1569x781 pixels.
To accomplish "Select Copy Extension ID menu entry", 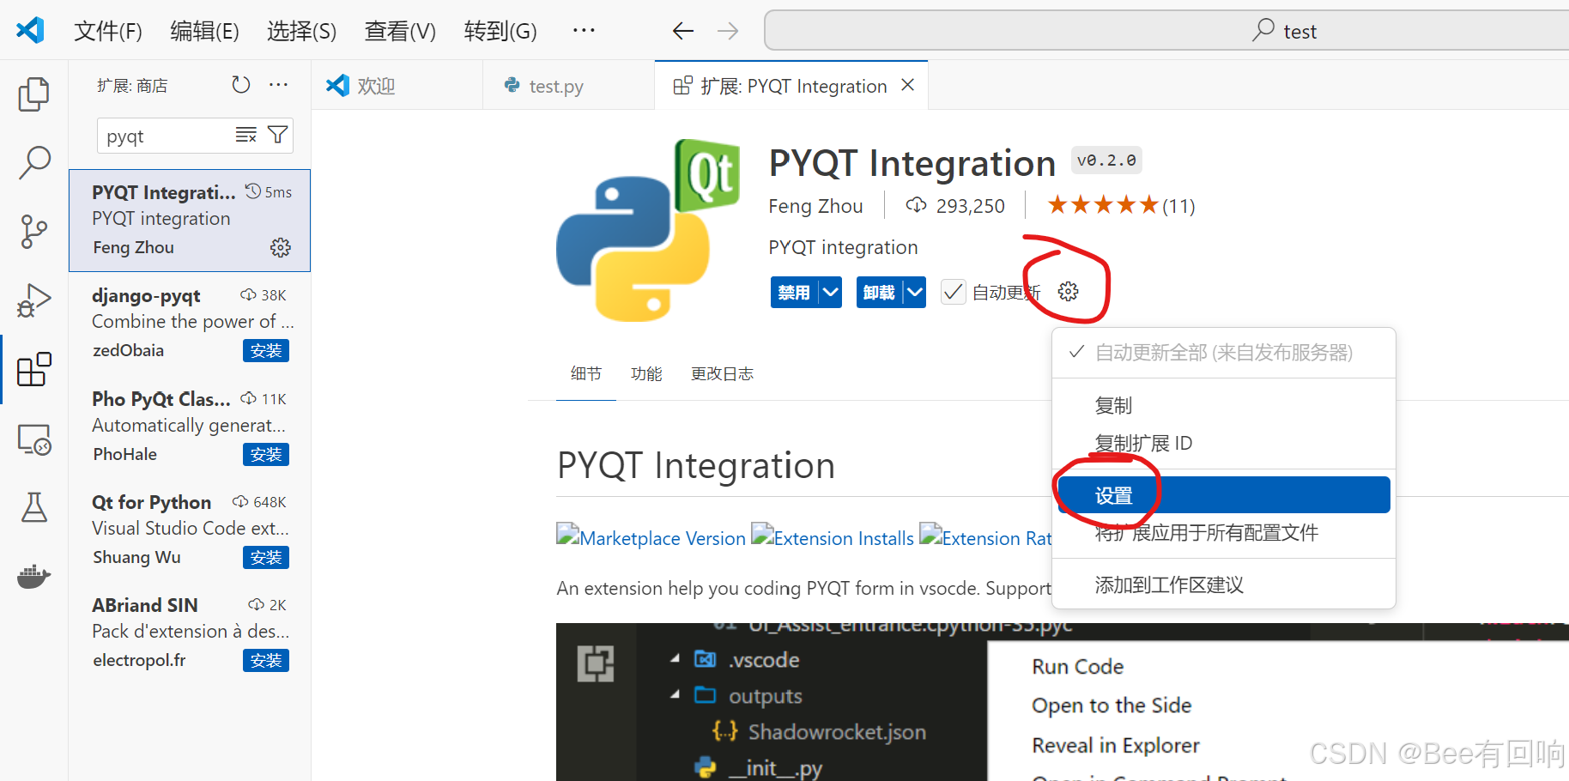I will pyautogui.click(x=1224, y=443).
